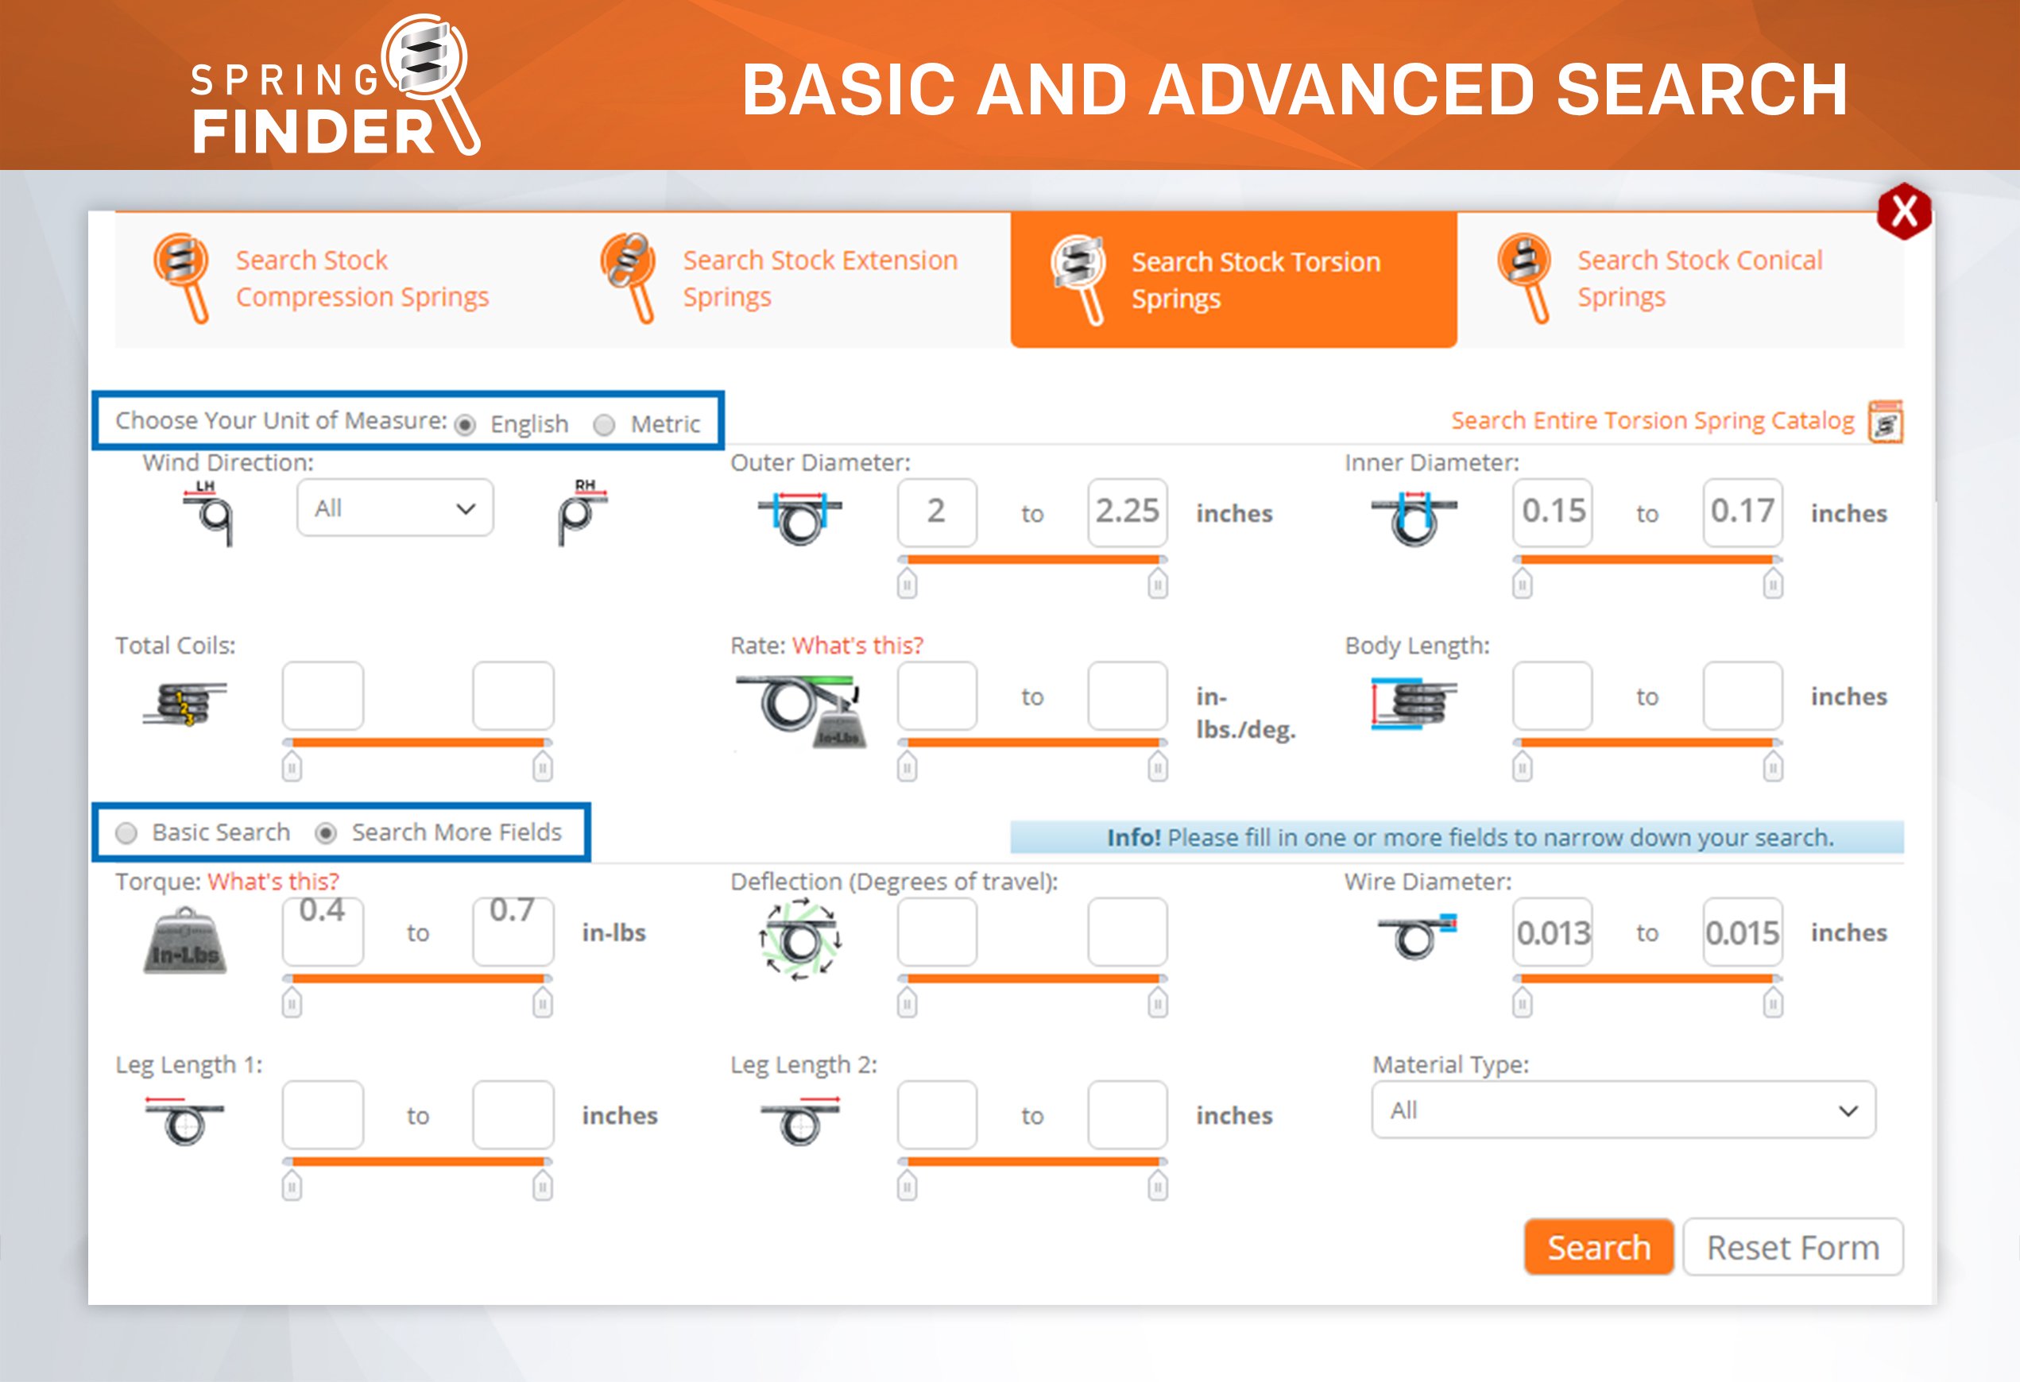Choose the Basic Search radio option
This screenshot has height=1382, width=2020.
[x=127, y=833]
